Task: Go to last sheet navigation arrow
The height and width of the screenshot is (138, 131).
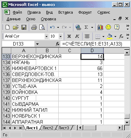Action: (21, 128)
